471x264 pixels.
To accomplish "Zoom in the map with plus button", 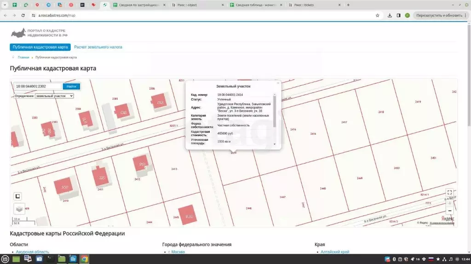I will (449, 203).
